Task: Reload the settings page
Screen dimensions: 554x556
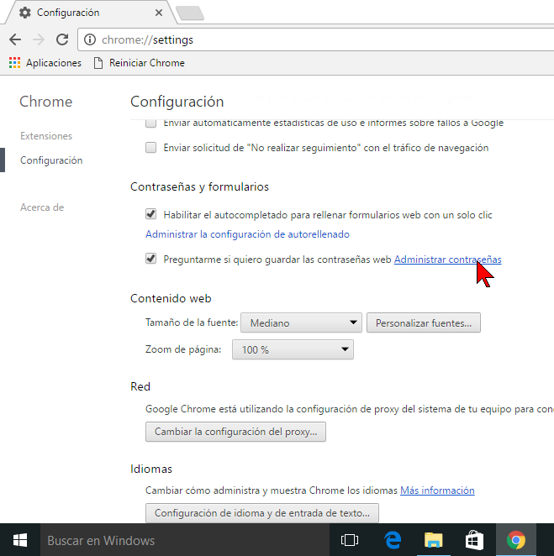Action: [62, 39]
